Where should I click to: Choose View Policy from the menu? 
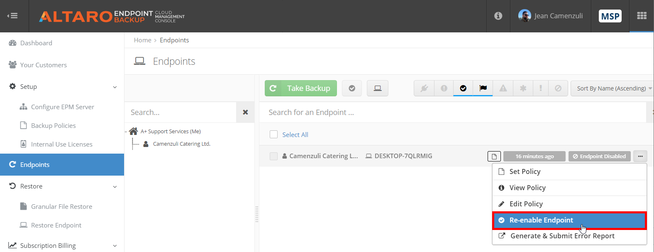(x=569, y=188)
